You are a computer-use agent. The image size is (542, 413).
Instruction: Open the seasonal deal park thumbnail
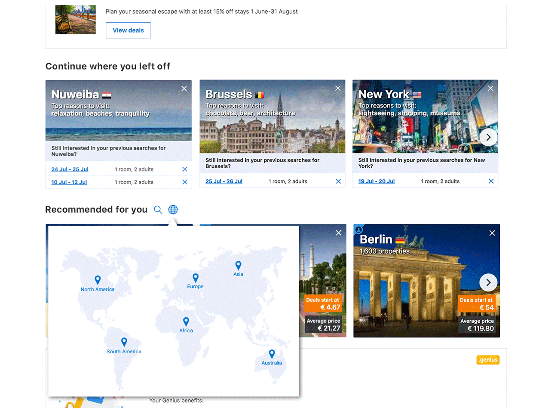click(x=75, y=19)
